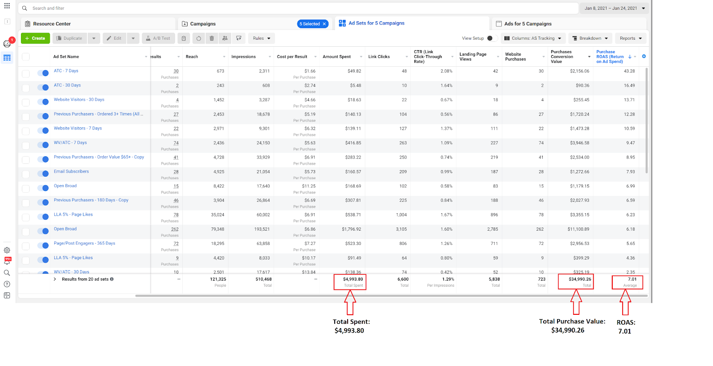
Task: Toggle off the Email Subscribers ad set
Action: tap(43, 174)
